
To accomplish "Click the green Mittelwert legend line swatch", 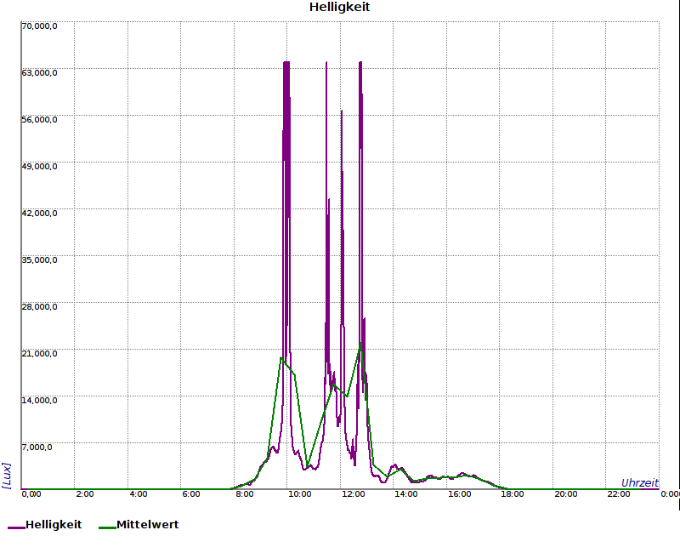I will (107, 527).
